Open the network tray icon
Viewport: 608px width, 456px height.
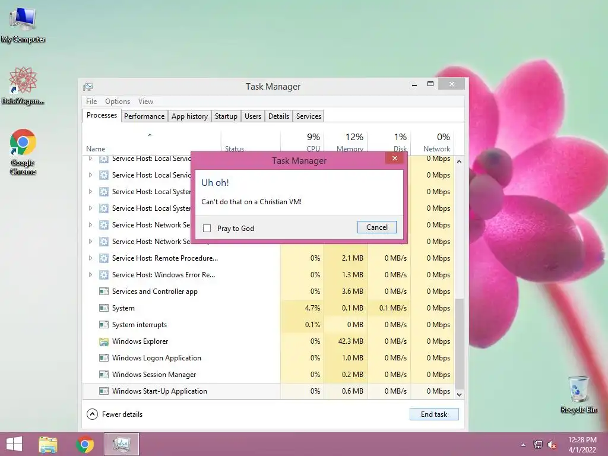[x=537, y=445]
